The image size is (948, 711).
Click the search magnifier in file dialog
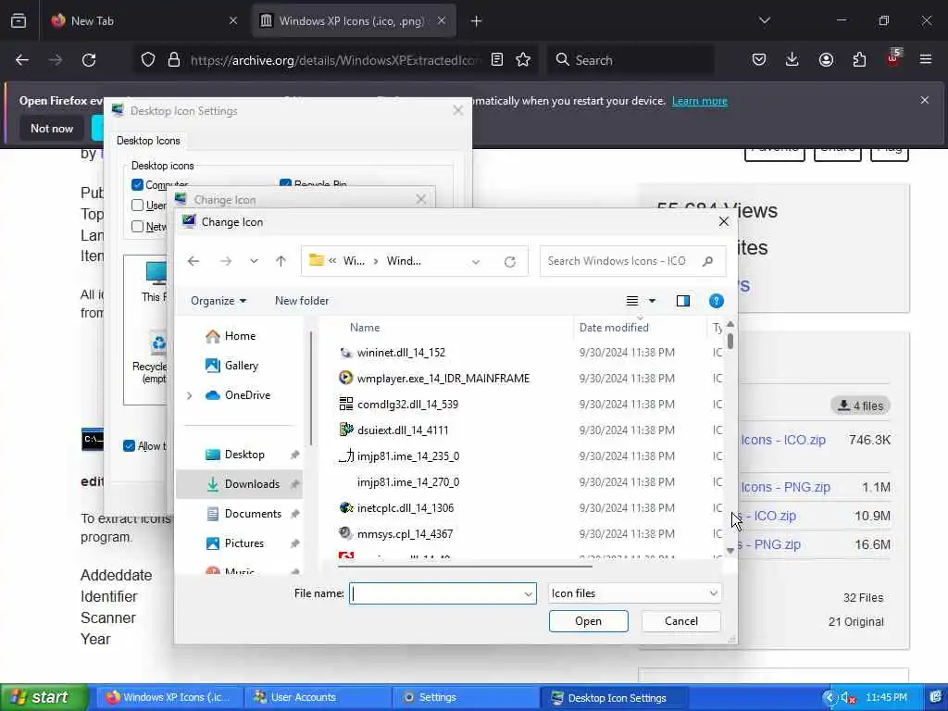[x=707, y=261]
